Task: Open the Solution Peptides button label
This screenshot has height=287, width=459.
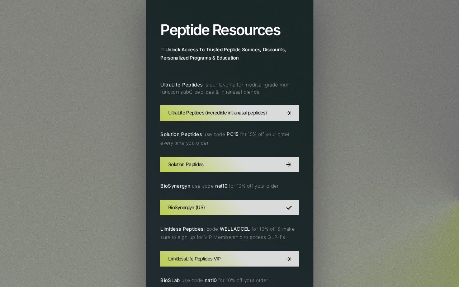Action: coord(186,165)
